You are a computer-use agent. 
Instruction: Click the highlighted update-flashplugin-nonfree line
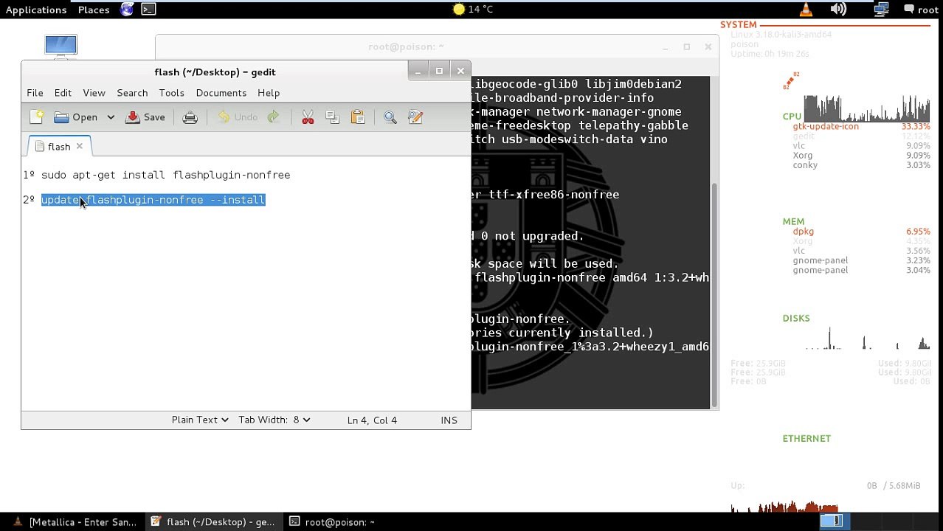click(x=153, y=200)
